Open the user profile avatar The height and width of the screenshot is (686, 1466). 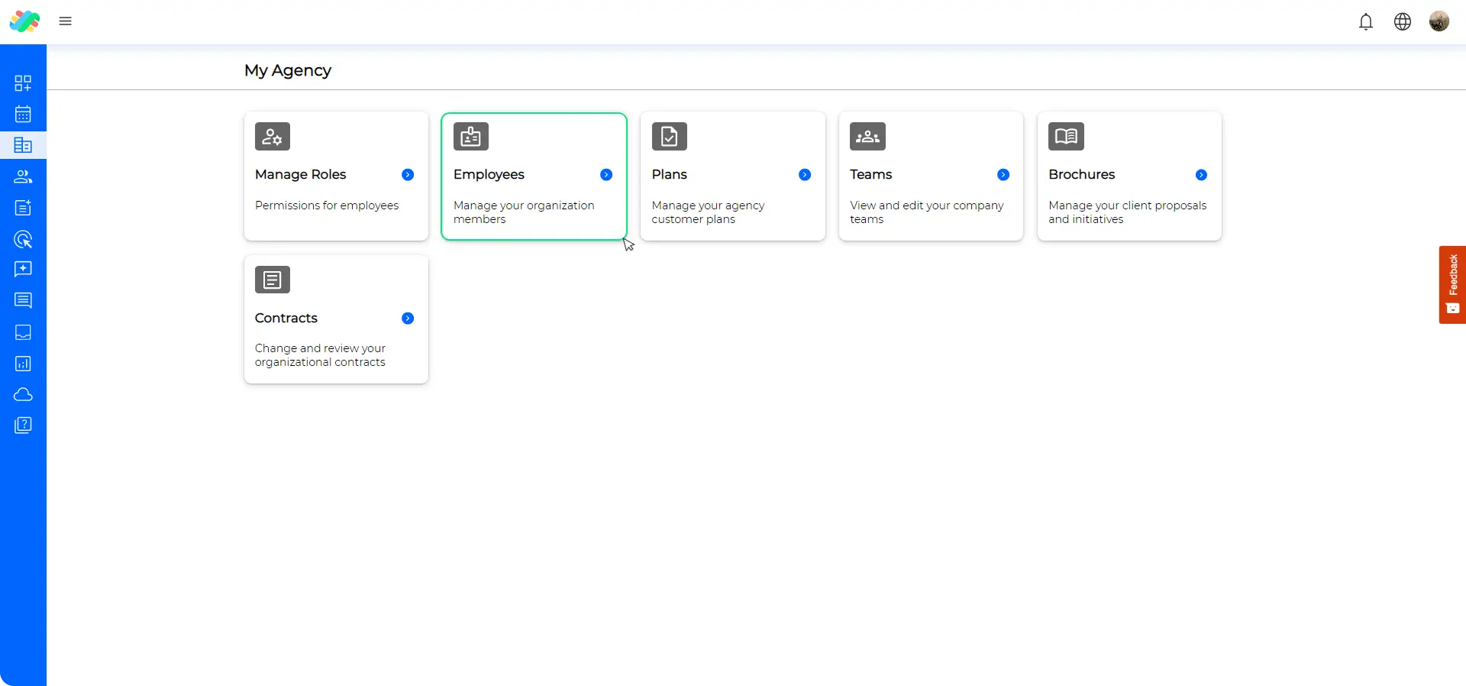pyautogui.click(x=1439, y=21)
